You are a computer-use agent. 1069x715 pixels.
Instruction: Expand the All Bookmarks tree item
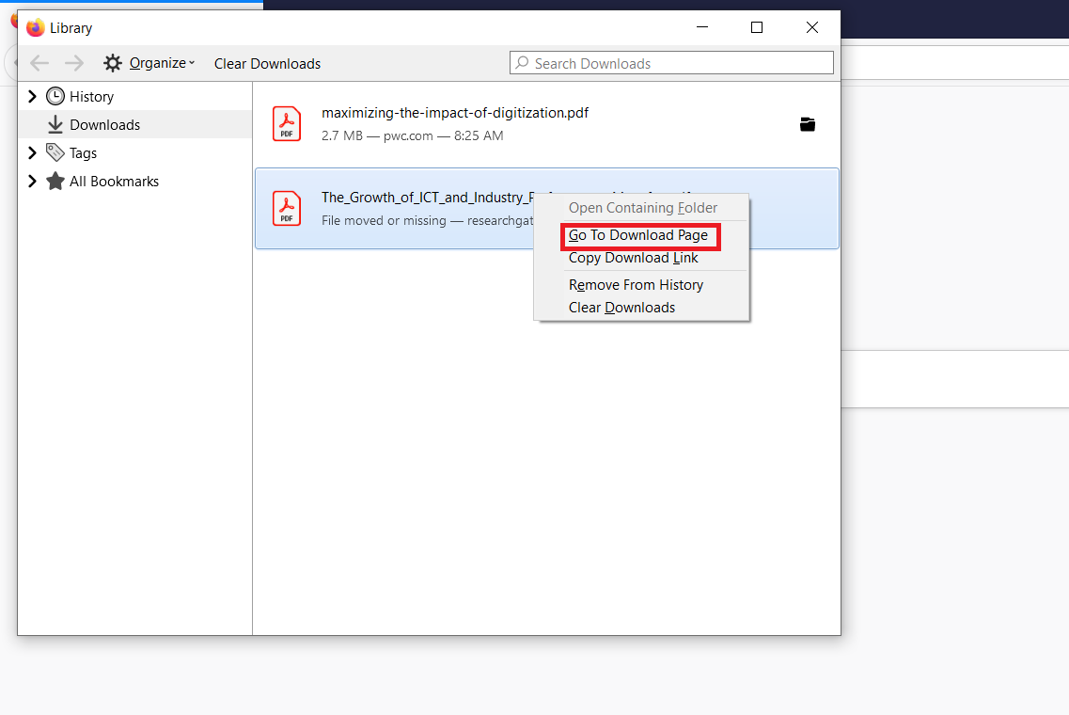click(x=32, y=181)
